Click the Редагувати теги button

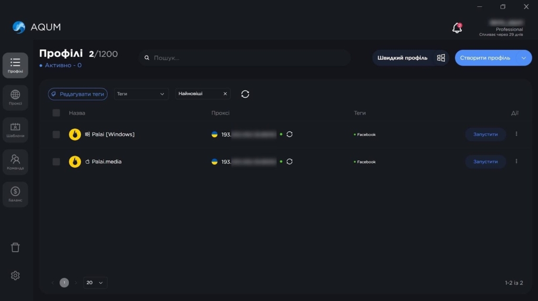click(x=78, y=94)
